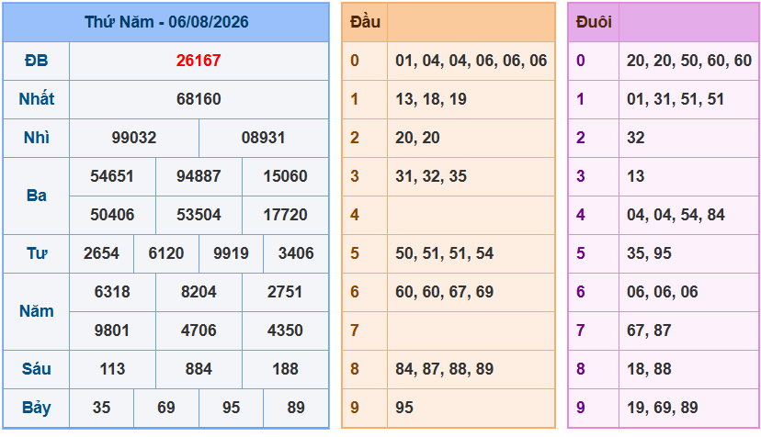Viewport: 761px width, 437px height.
Task: Click the Năm row label
Action: 37,311
